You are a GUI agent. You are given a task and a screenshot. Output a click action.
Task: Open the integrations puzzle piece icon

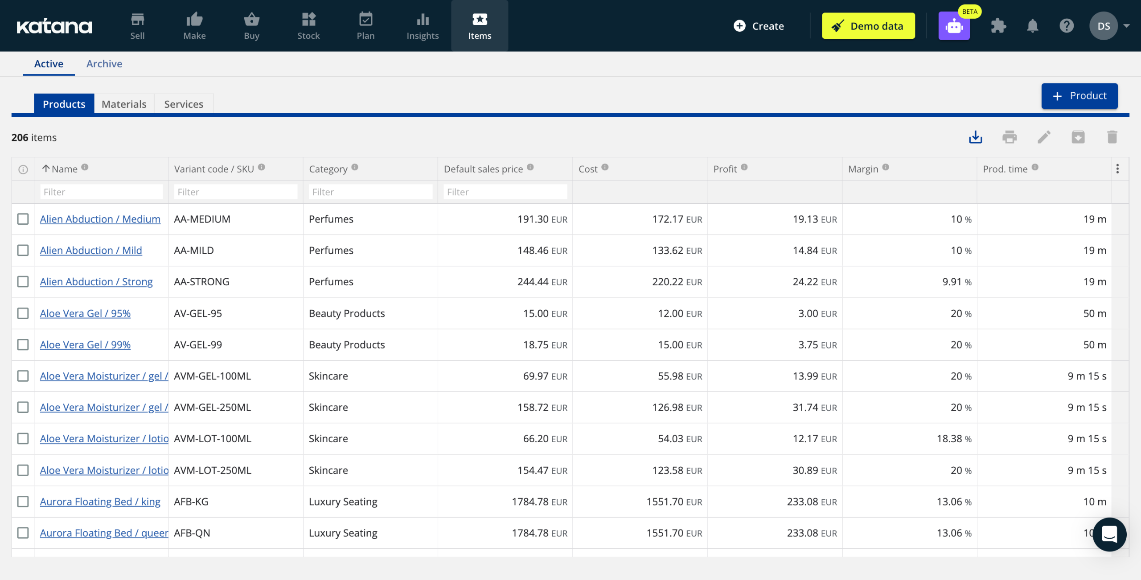click(x=998, y=26)
